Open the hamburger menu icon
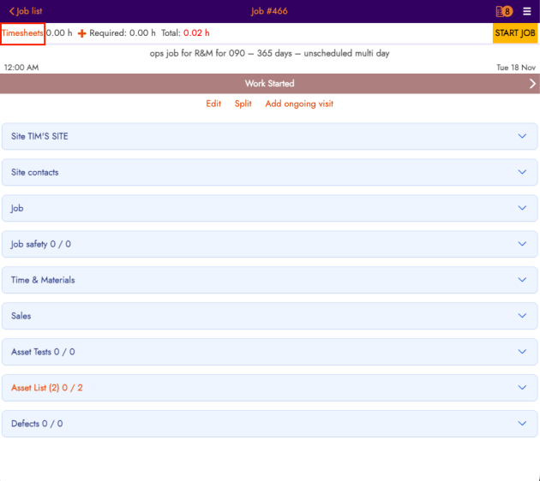 527,11
